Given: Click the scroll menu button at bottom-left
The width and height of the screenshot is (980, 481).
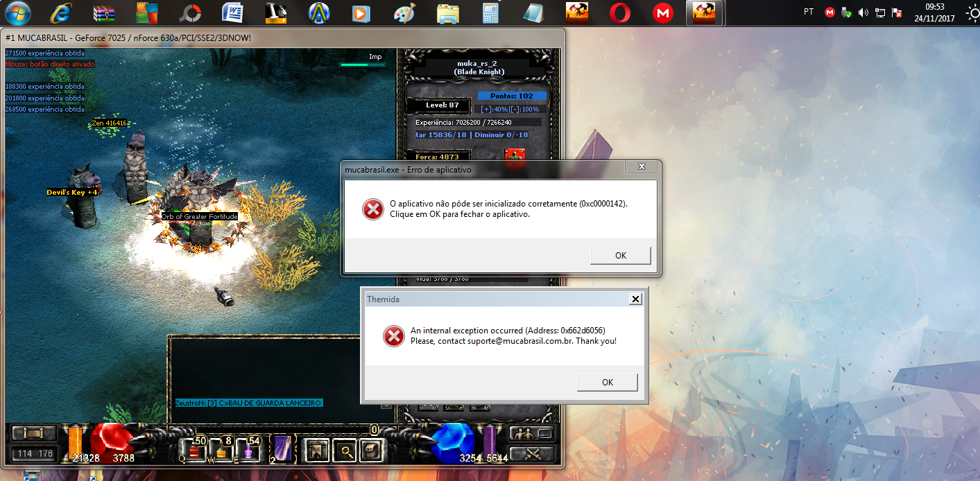Looking at the screenshot, I should (29, 433).
